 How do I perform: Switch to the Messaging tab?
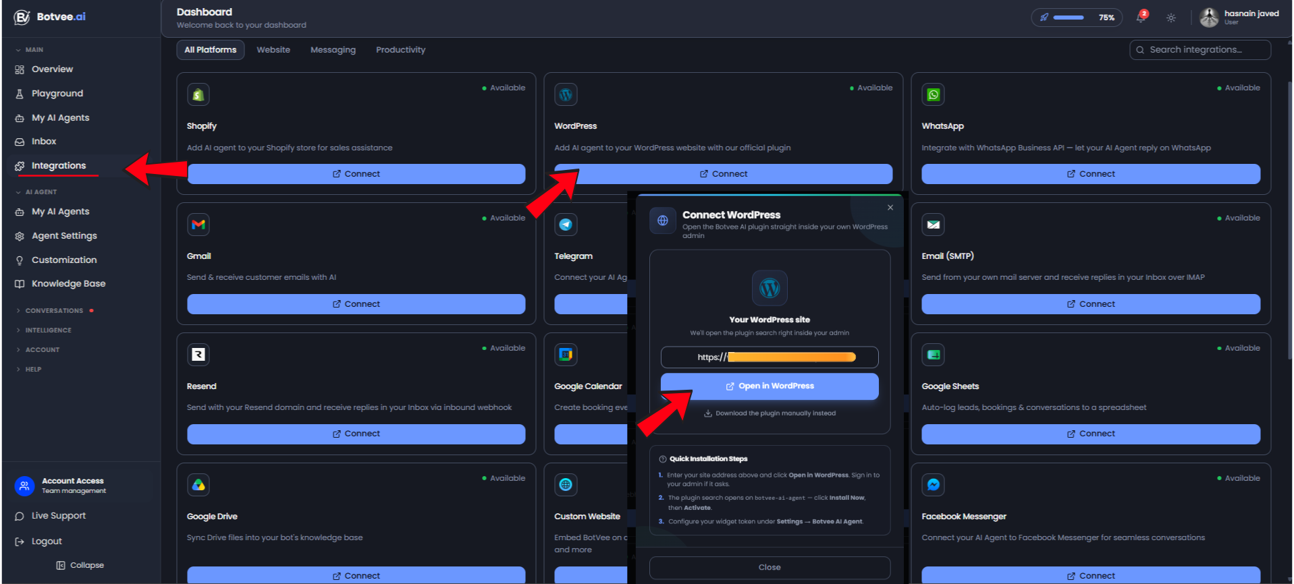click(333, 50)
